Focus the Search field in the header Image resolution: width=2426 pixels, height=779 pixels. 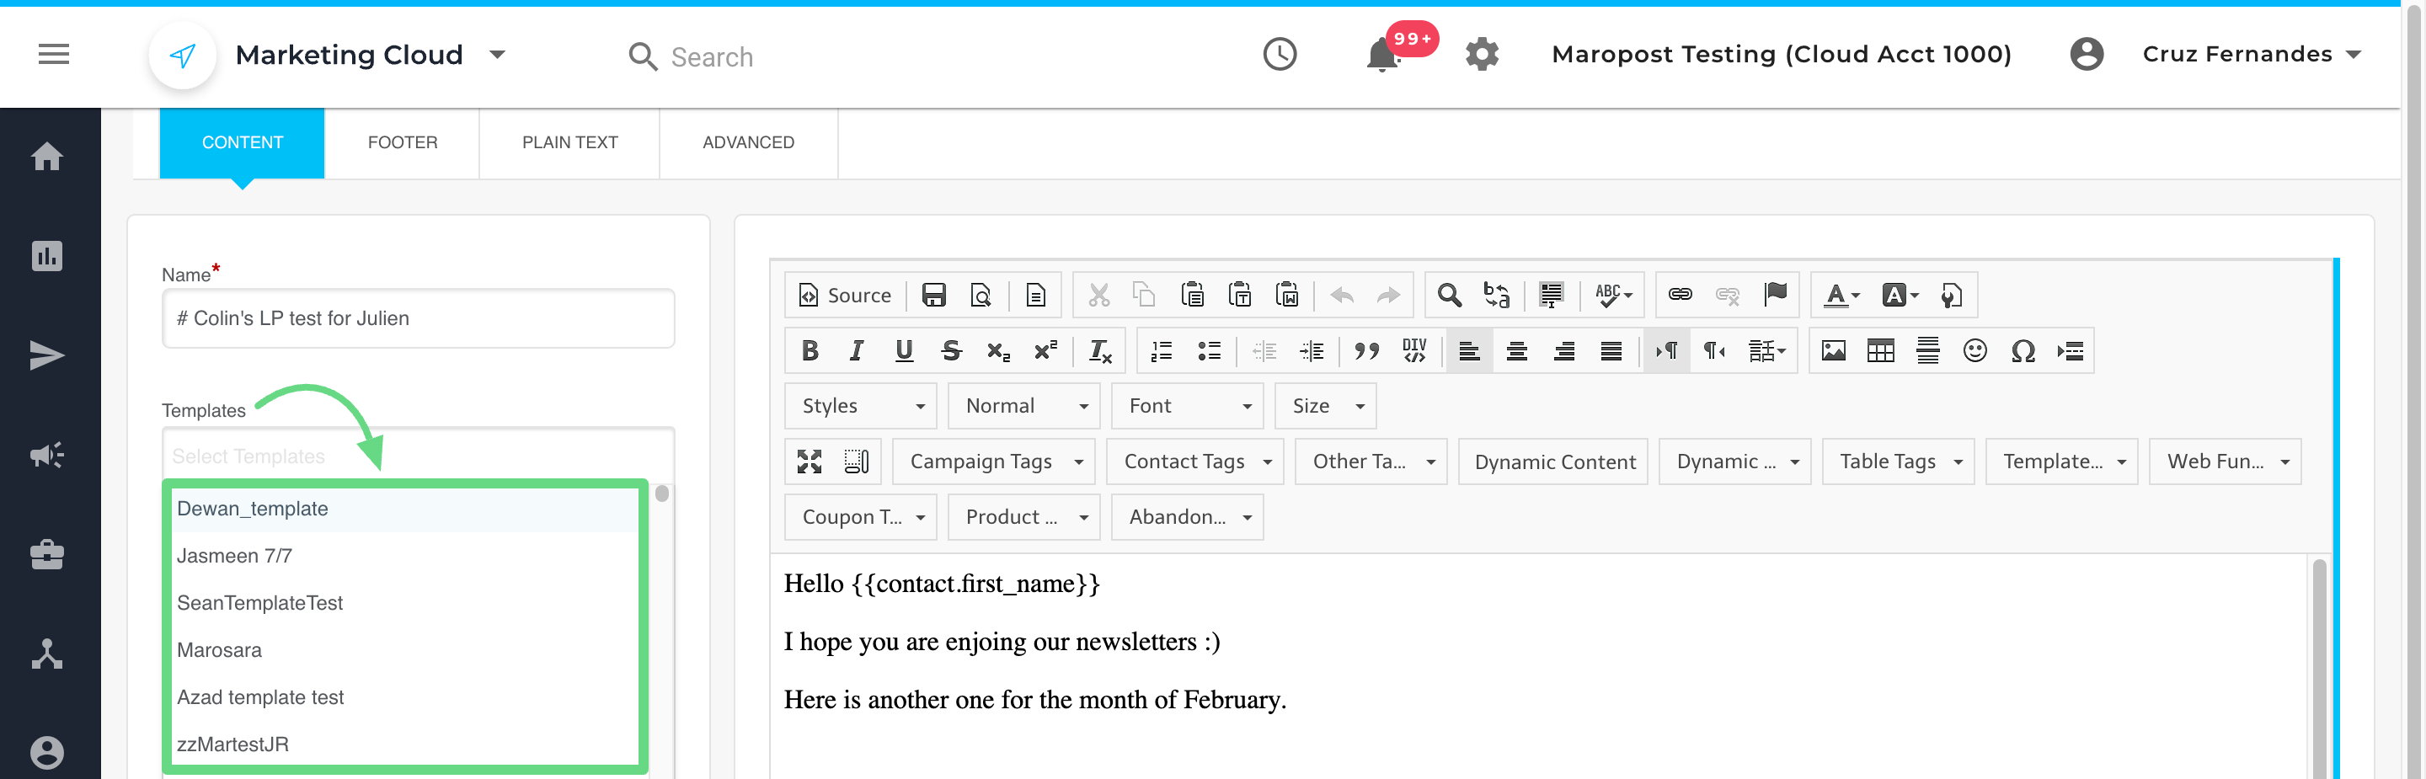711,57
